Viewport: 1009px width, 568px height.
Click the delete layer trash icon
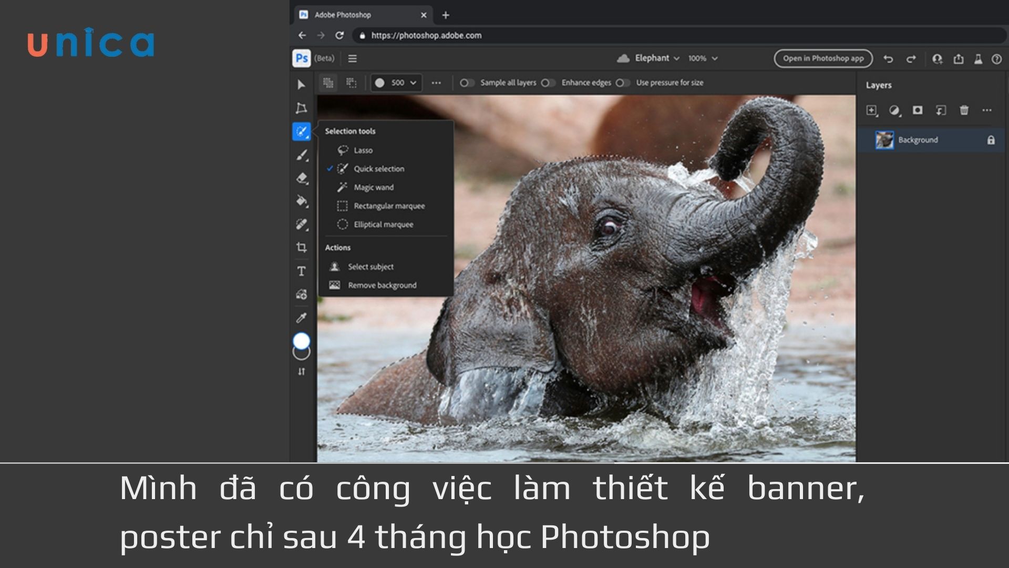964,110
